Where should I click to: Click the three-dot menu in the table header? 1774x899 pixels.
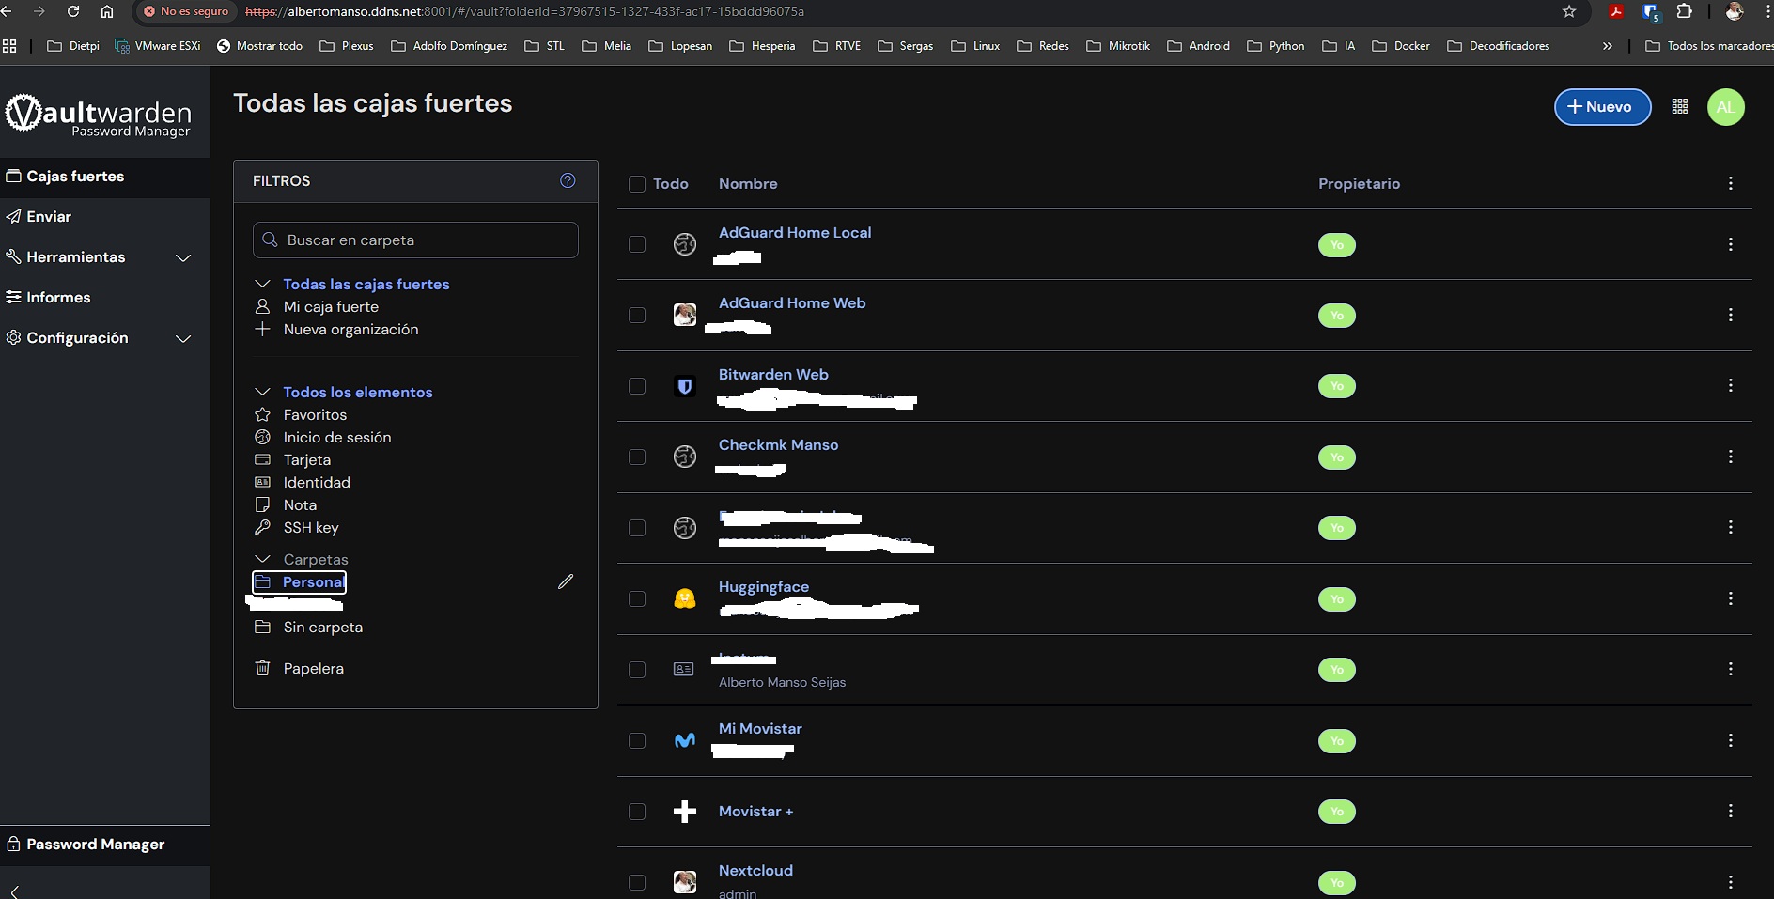pyautogui.click(x=1730, y=184)
